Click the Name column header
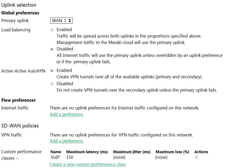 [56, 152]
